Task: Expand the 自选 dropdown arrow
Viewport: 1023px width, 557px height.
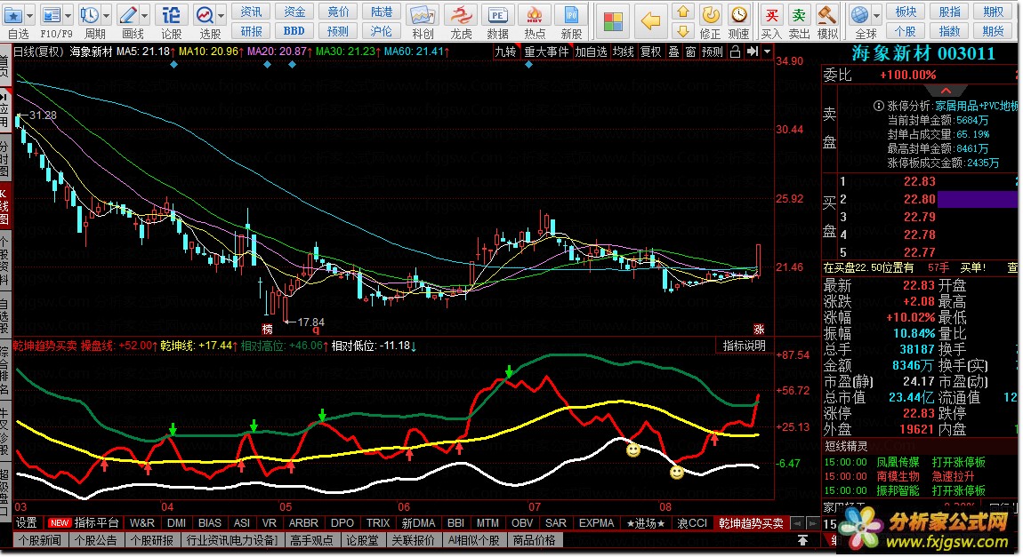Action: [29, 15]
